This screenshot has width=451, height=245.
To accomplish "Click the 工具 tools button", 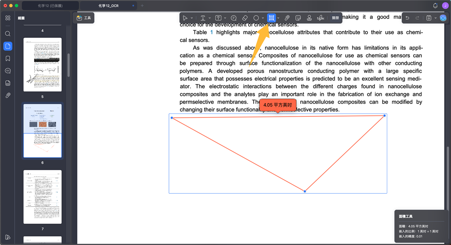I will [84, 18].
